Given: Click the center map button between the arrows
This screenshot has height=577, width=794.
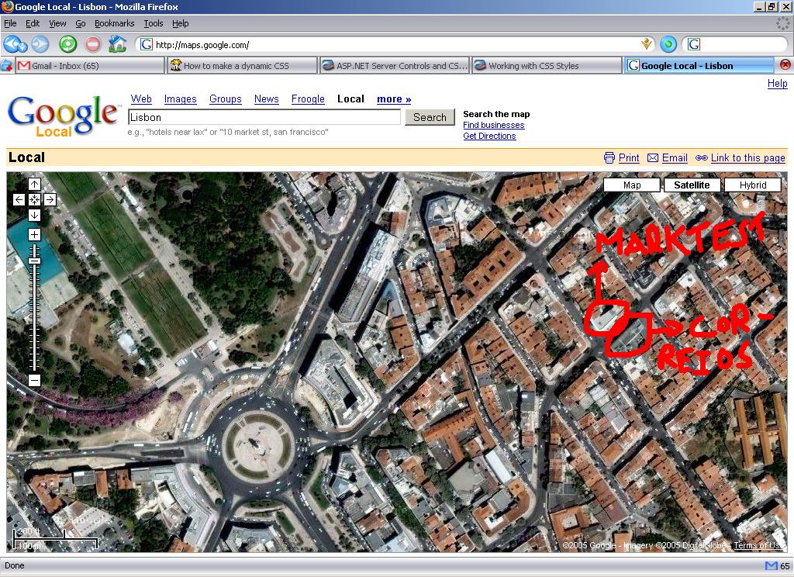Looking at the screenshot, I should click(x=34, y=199).
